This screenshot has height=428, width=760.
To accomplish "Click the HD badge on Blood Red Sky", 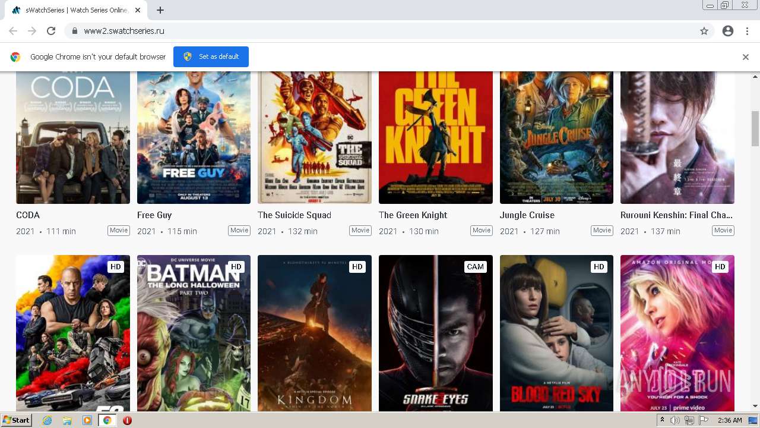I will point(599,267).
